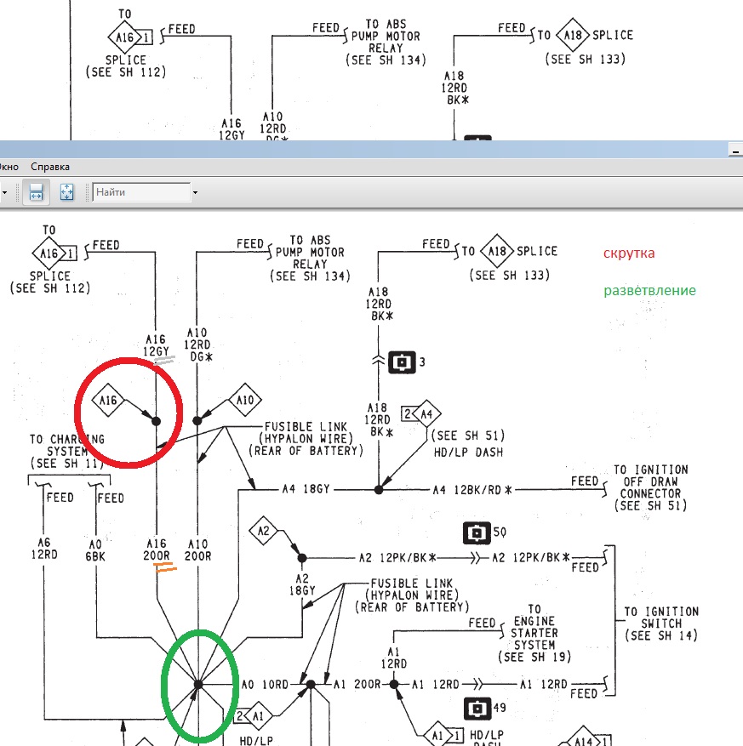Image resolution: width=743 pixels, height=746 pixels.
Task: Click the red скрутка legend text
Action: click(x=629, y=253)
